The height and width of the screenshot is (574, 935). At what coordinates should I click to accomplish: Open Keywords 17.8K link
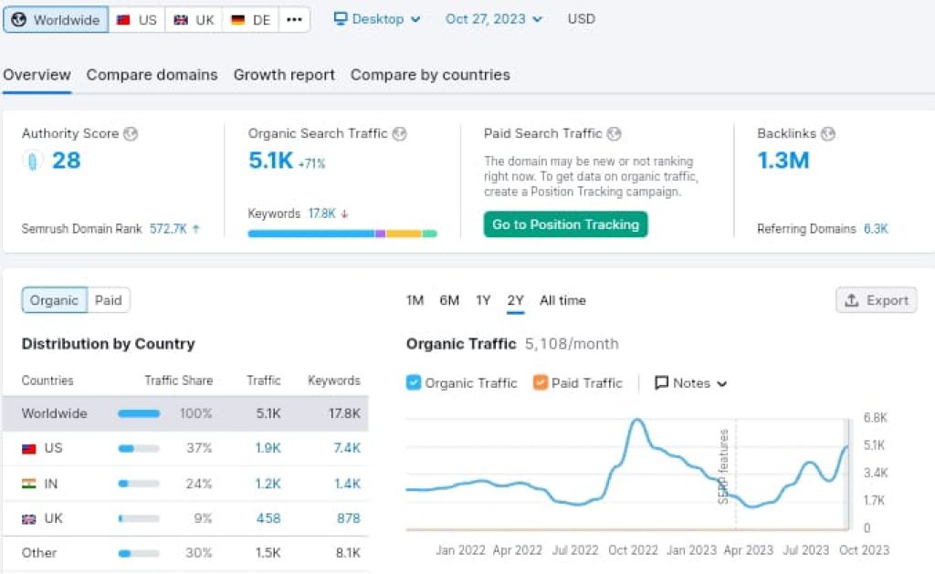click(x=322, y=214)
